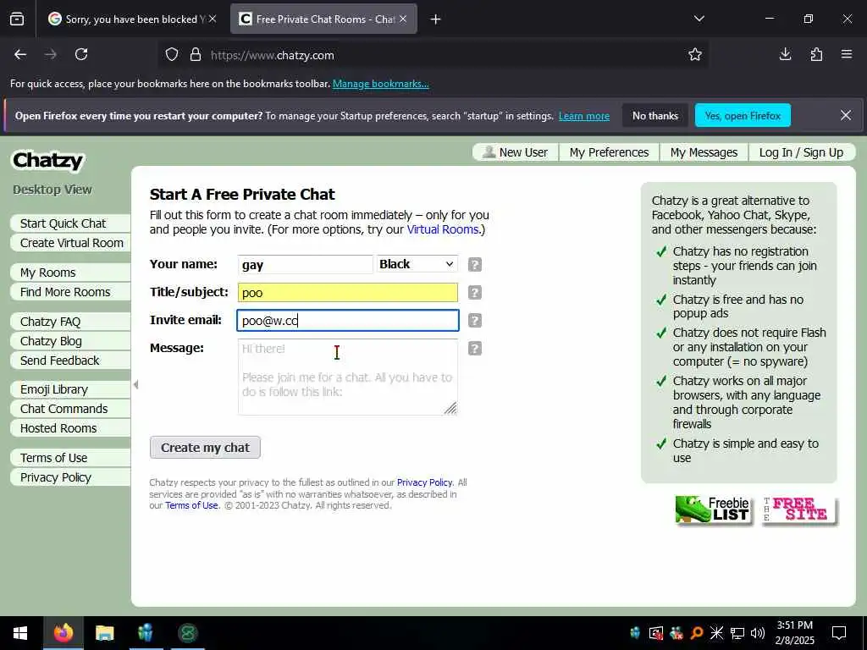Open a new browser tab
This screenshot has width=867, height=650.
[x=436, y=19]
